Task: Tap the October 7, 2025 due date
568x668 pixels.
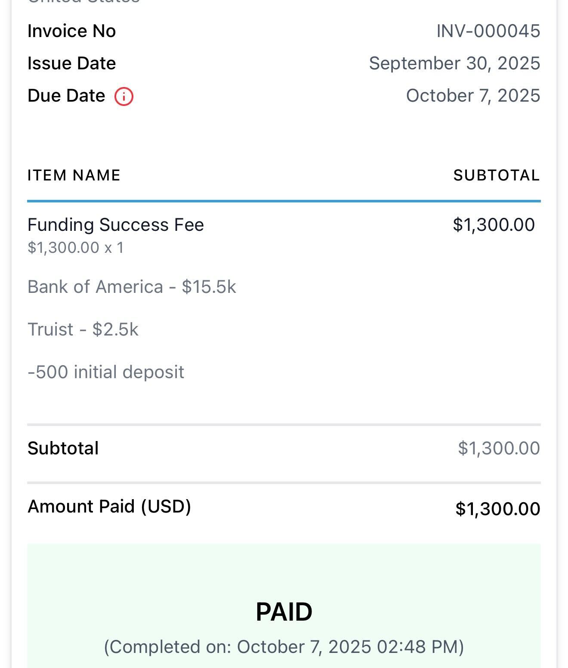Action: coord(473,96)
